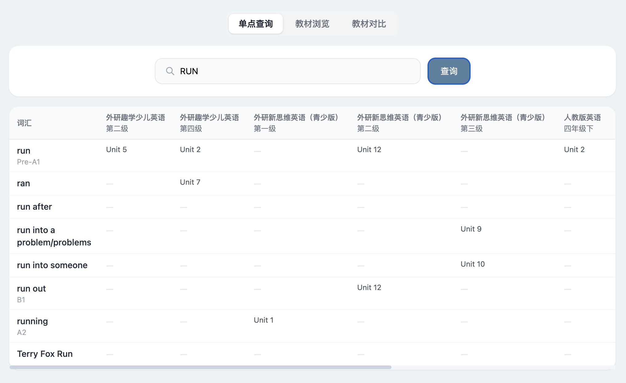Click Unit 7 in the ran row
Image resolution: width=626 pixels, height=383 pixels.
click(x=190, y=182)
